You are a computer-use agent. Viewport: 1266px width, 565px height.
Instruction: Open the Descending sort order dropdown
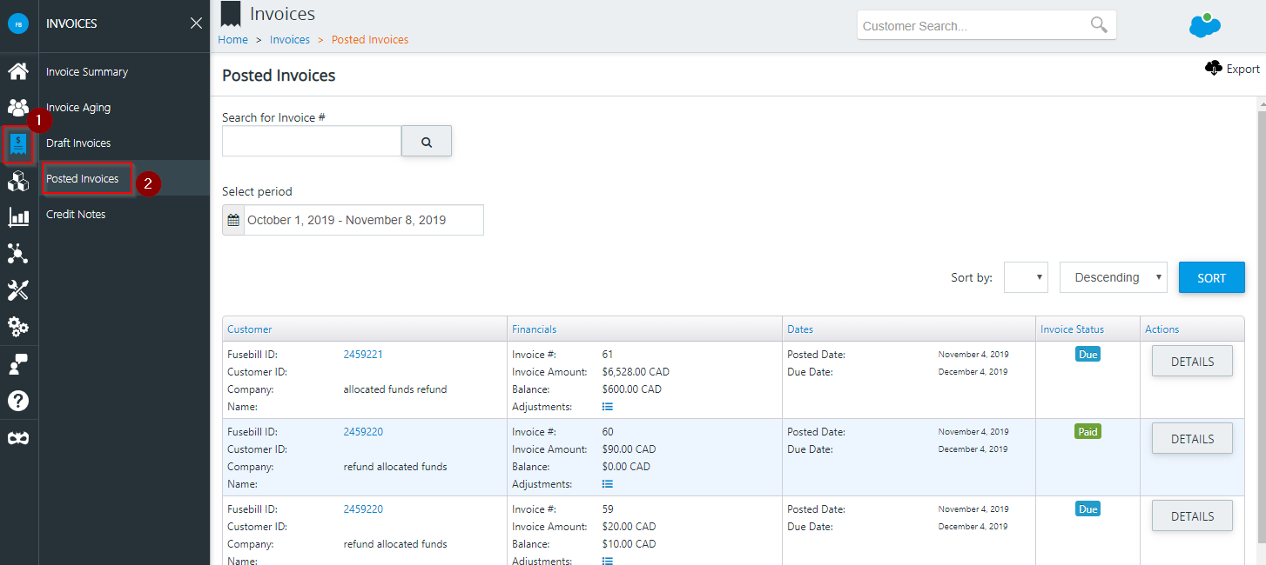pos(1114,277)
